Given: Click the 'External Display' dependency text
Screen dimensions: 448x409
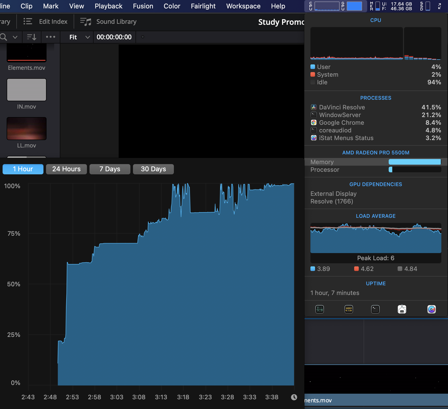Looking at the screenshot, I should point(333,194).
